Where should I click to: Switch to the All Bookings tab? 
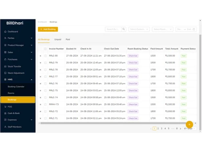44,39
